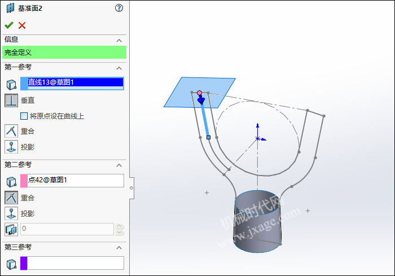Click the sketch origin triad in the viewport
This screenshot has height=276, width=395.
(x=258, y=138)
